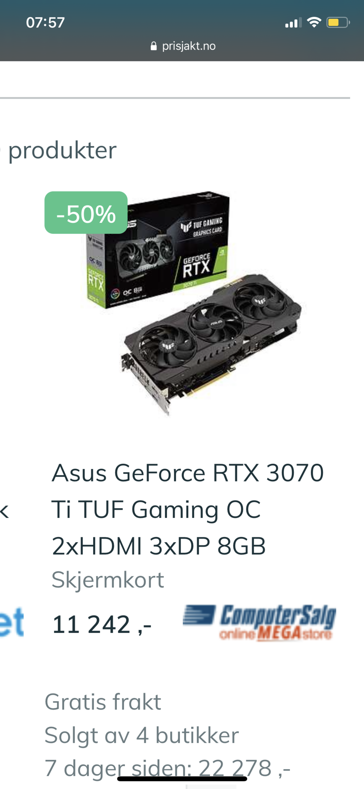The image size is (364, 789).
Task: Tap the 11 242 ,- price
Action: coord(102,624)
